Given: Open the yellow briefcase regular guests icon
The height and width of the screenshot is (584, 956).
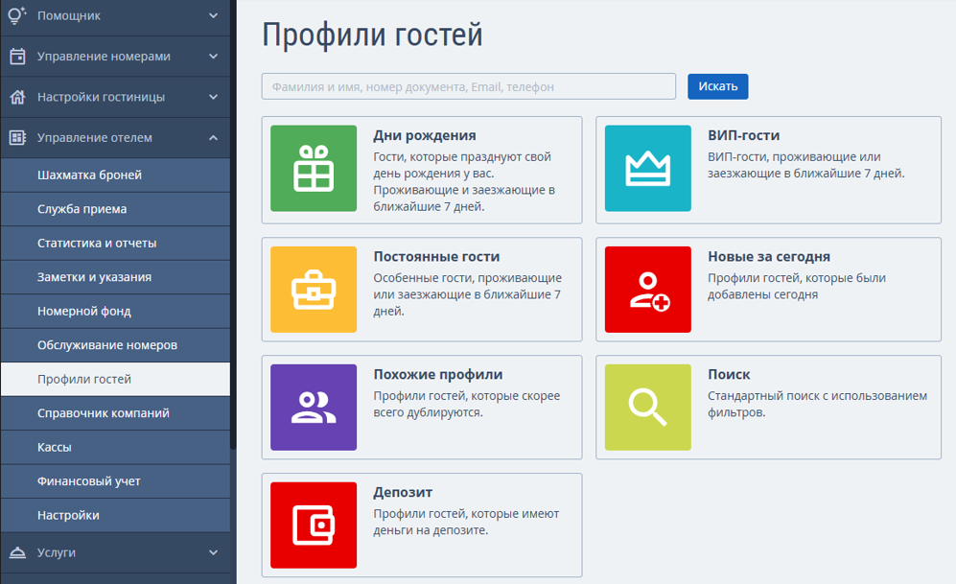Looking at the screenshot, I should [x=314, y=290].
